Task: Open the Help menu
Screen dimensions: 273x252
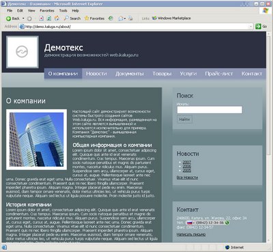Action: [x=75, y=10]
